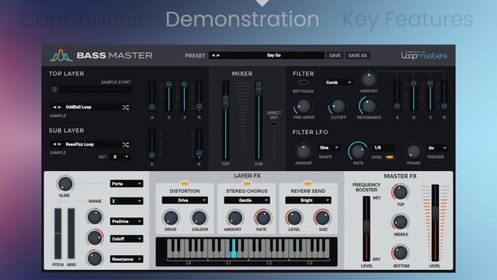Open the Reverb Send Bright dropdown

(308, 201)
